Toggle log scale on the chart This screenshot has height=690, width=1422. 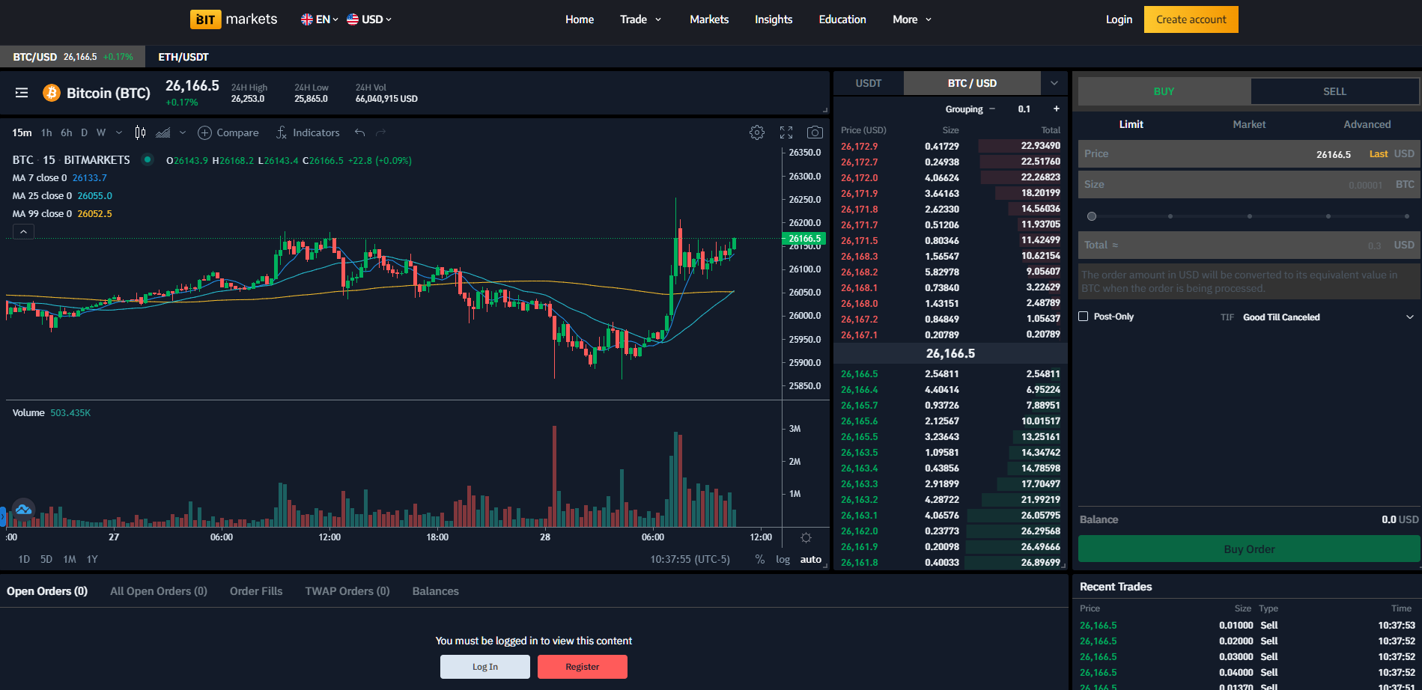(783, 559)
